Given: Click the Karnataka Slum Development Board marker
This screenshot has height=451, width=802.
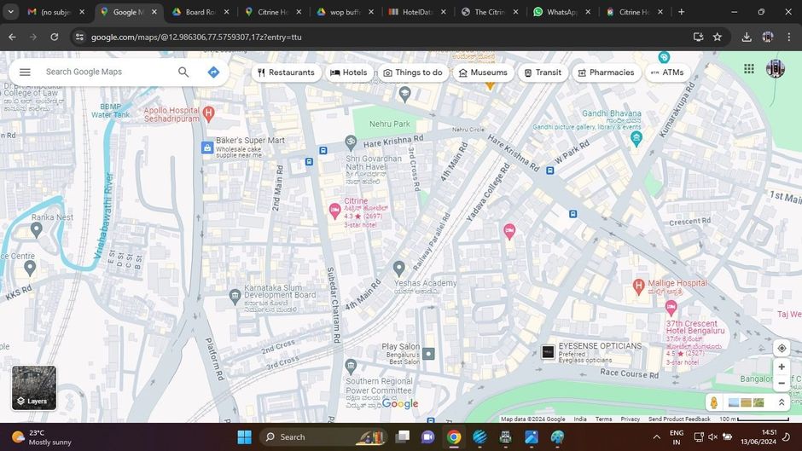Looking at the screenshot, I should pos(235,296).
